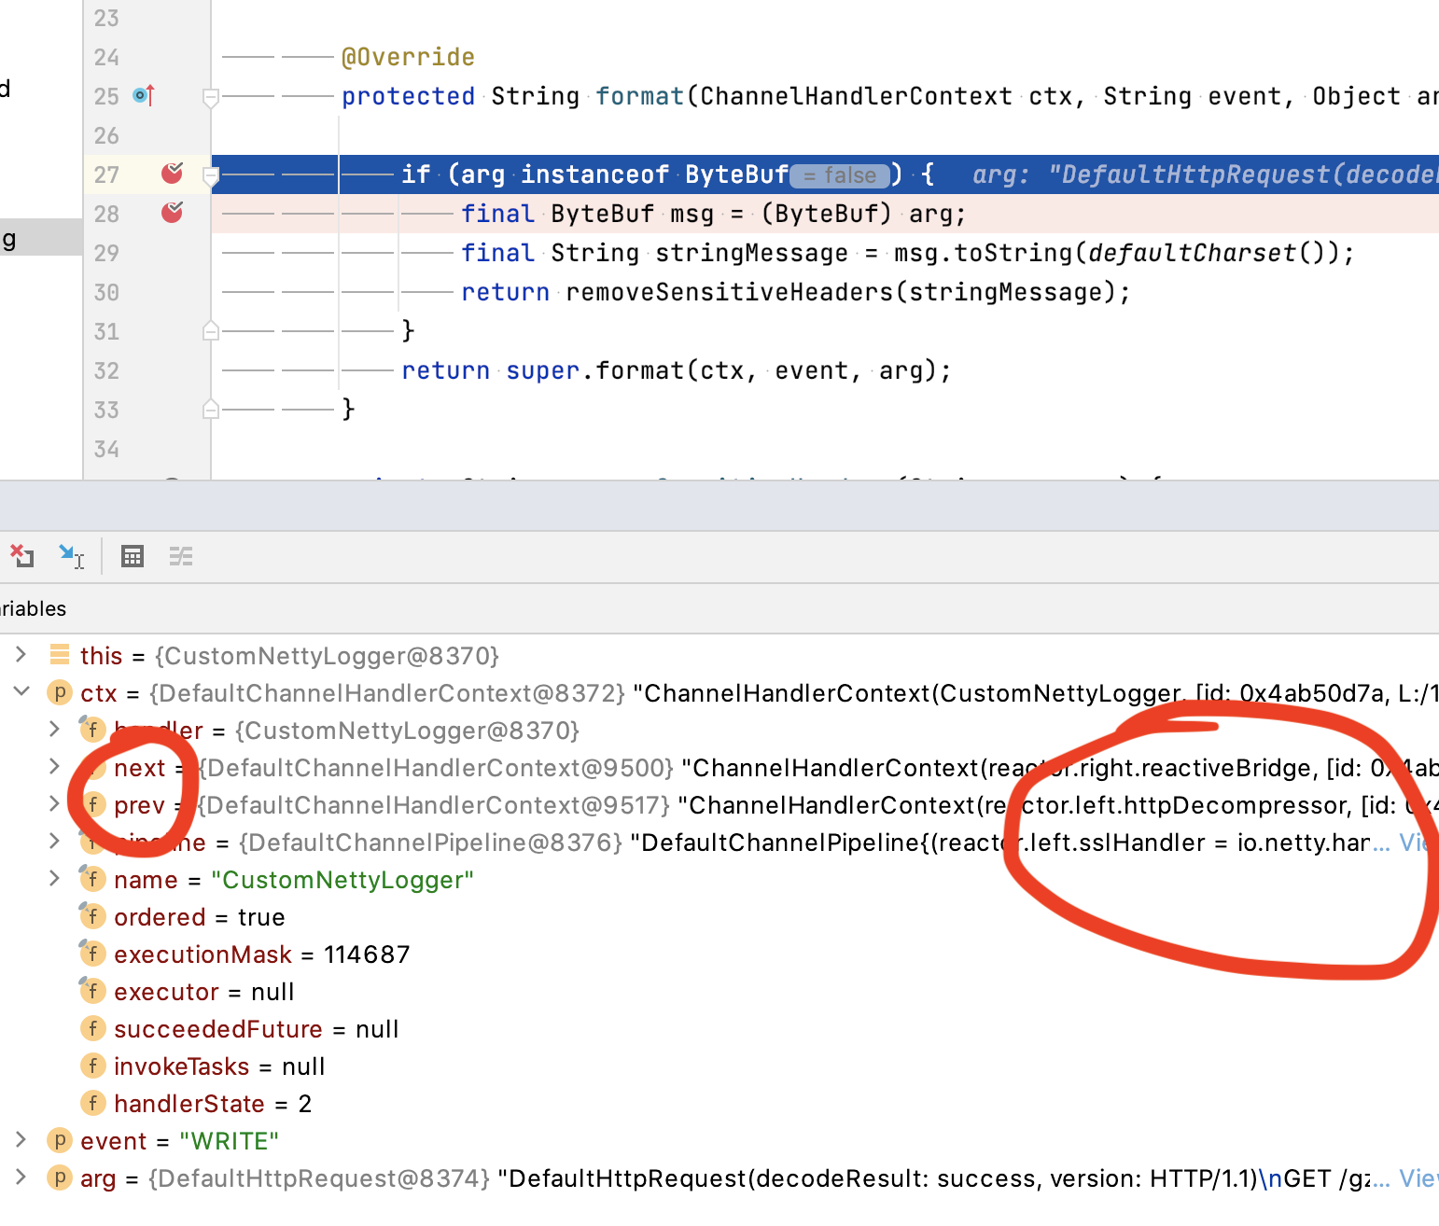Click the fold end marker on line 33
1439x1226 pixels.
click(x=211, y=410)
